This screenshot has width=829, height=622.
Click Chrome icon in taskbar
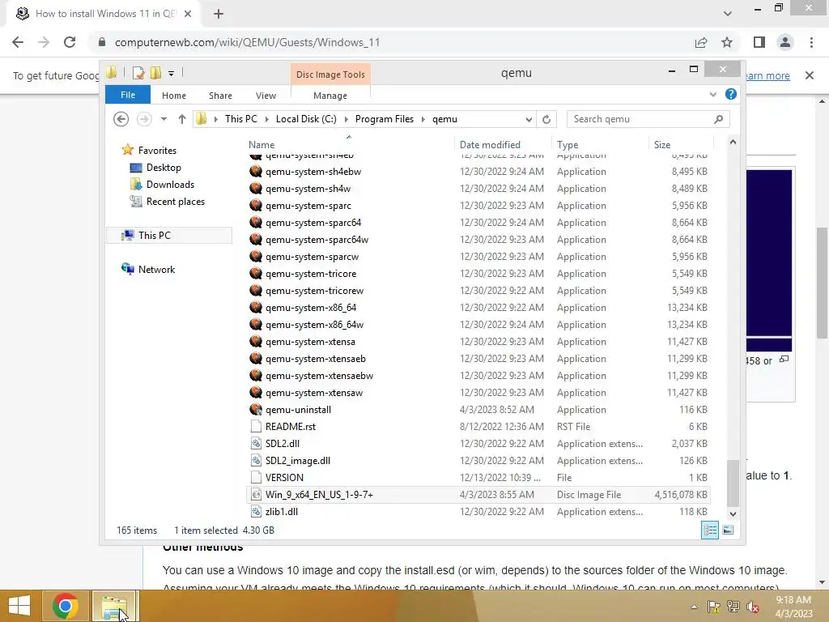[x=66, y=606]
